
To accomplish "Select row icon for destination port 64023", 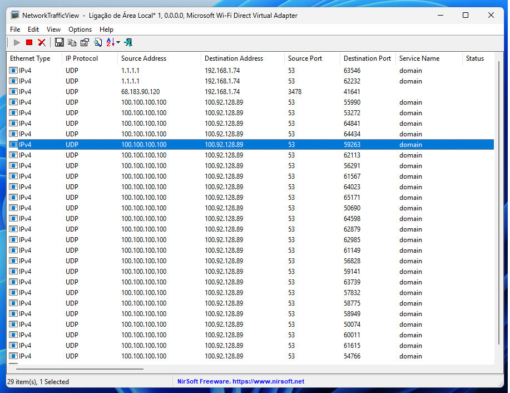I will [x=13, y=186].
